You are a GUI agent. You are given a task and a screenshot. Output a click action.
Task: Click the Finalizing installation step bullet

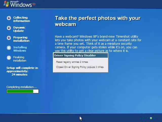coord(9,58)
